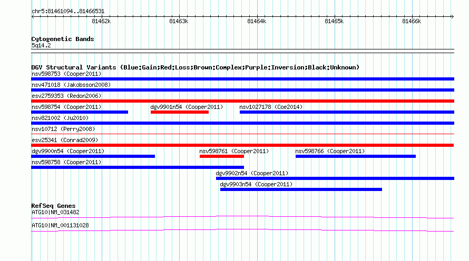469x261 pixels.
Task: Click the short blue bar of nsv598754
Action: click(80, 112)
